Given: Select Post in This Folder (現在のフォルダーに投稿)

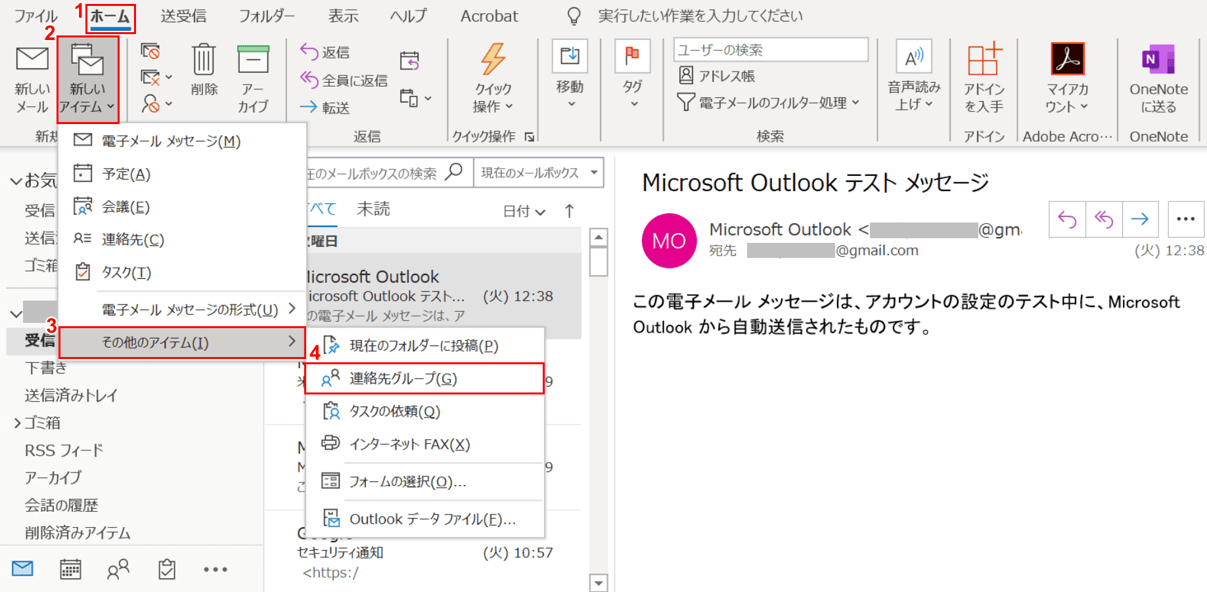Looking at the screenshot, I should pyautogui.click(x=425, y=345).
